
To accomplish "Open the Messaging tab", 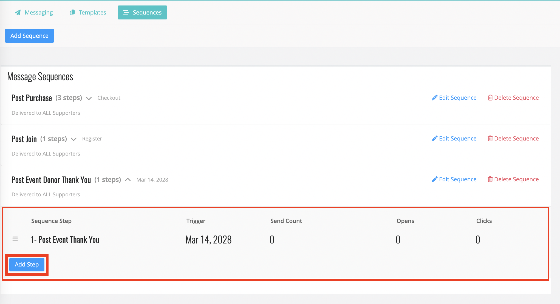I will (x=34, y=13).
